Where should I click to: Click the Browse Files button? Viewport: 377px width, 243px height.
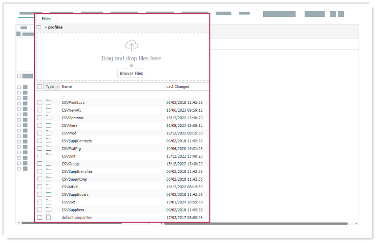click(132, 74)
